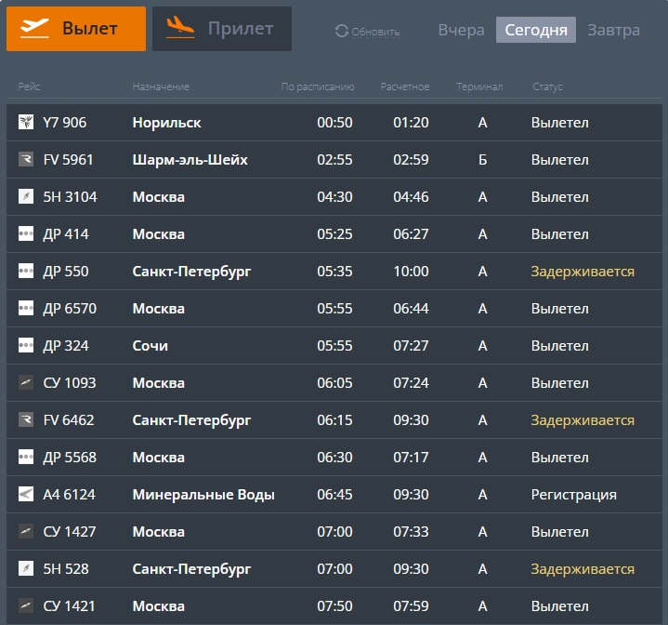Click Задерживается status of flight 5H 528
The image size is (668, 625).
583,568
